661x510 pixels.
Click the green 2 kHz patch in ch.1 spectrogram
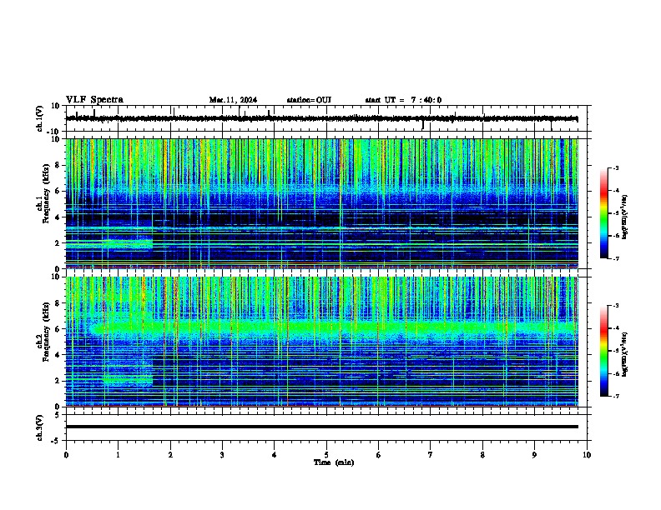(x=128, y=243)
